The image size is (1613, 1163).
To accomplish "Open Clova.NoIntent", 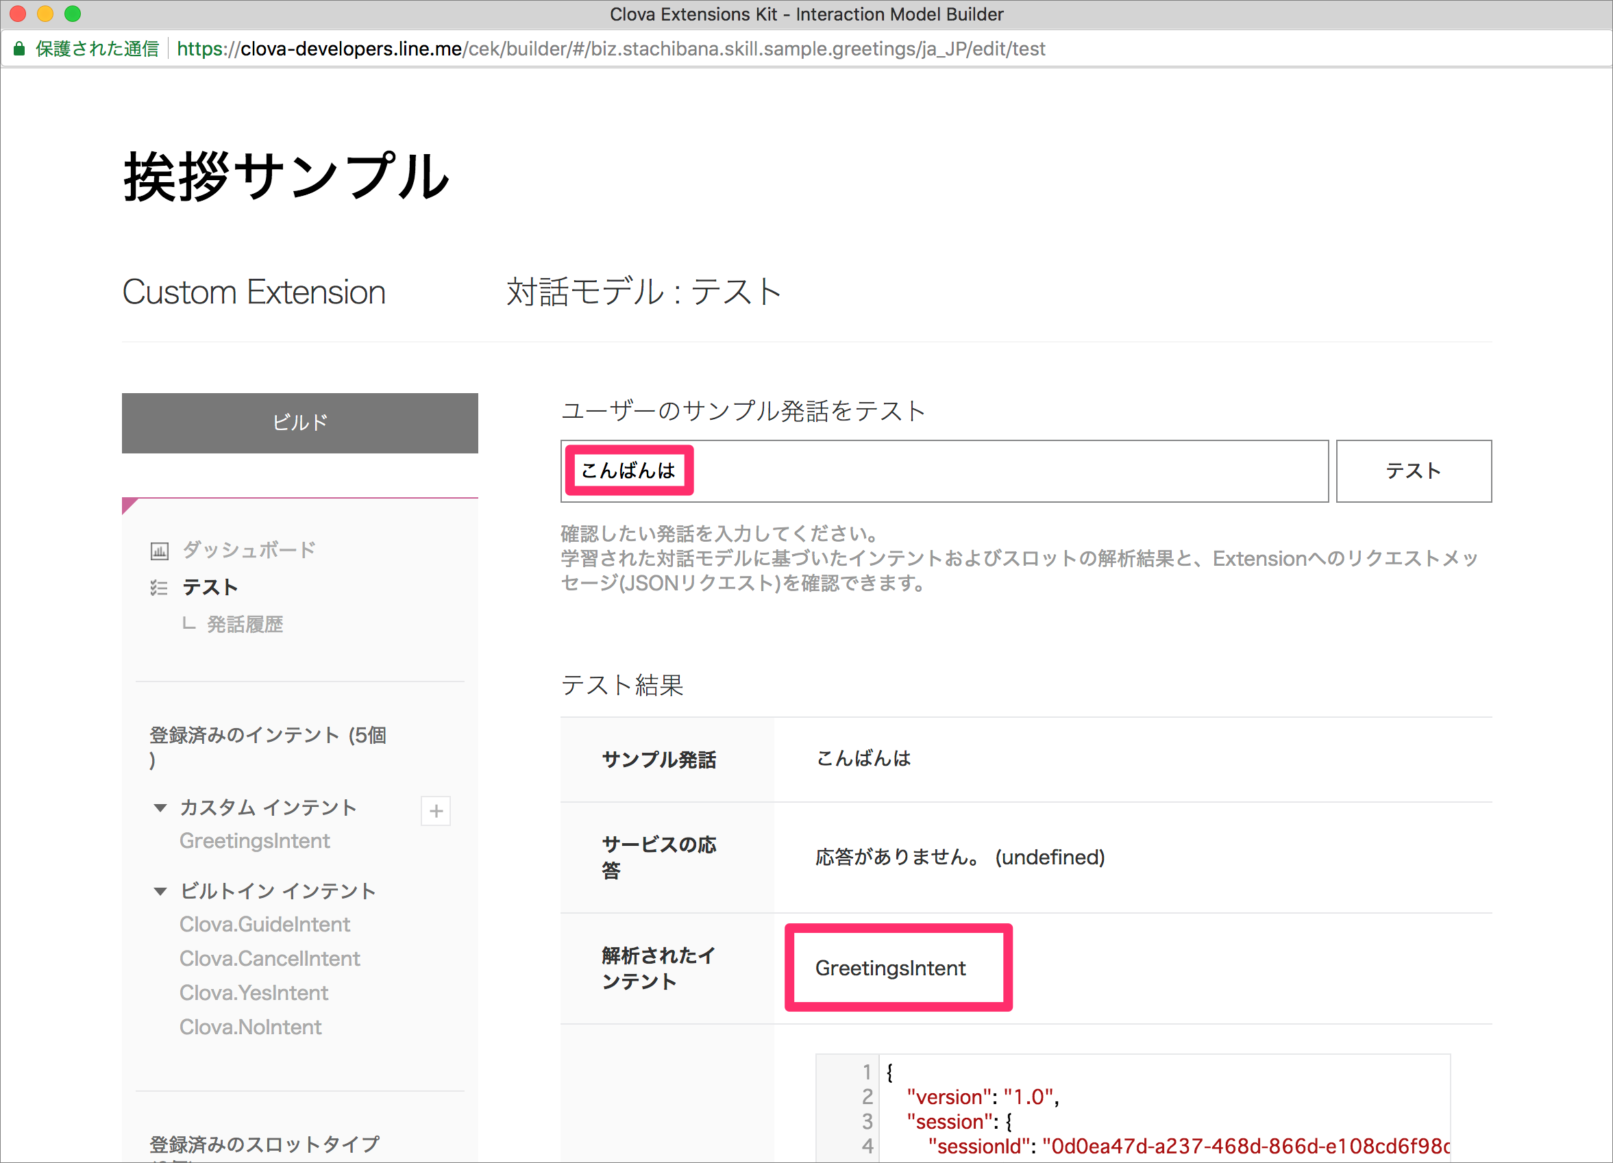I will pos(250,1027).
